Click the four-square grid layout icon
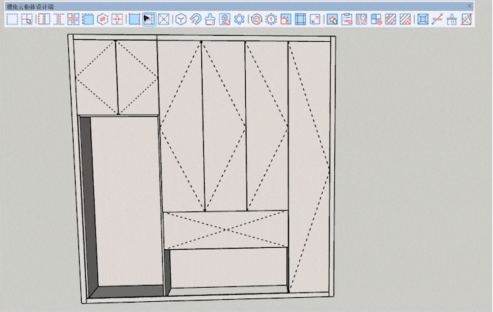The width and height of the screenshot is (493, 312). coord(73,20)
